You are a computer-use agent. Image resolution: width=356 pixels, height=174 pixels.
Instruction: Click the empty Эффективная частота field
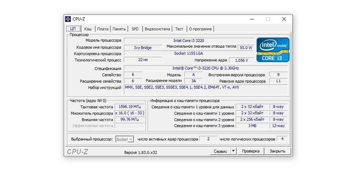pos(130,125)
